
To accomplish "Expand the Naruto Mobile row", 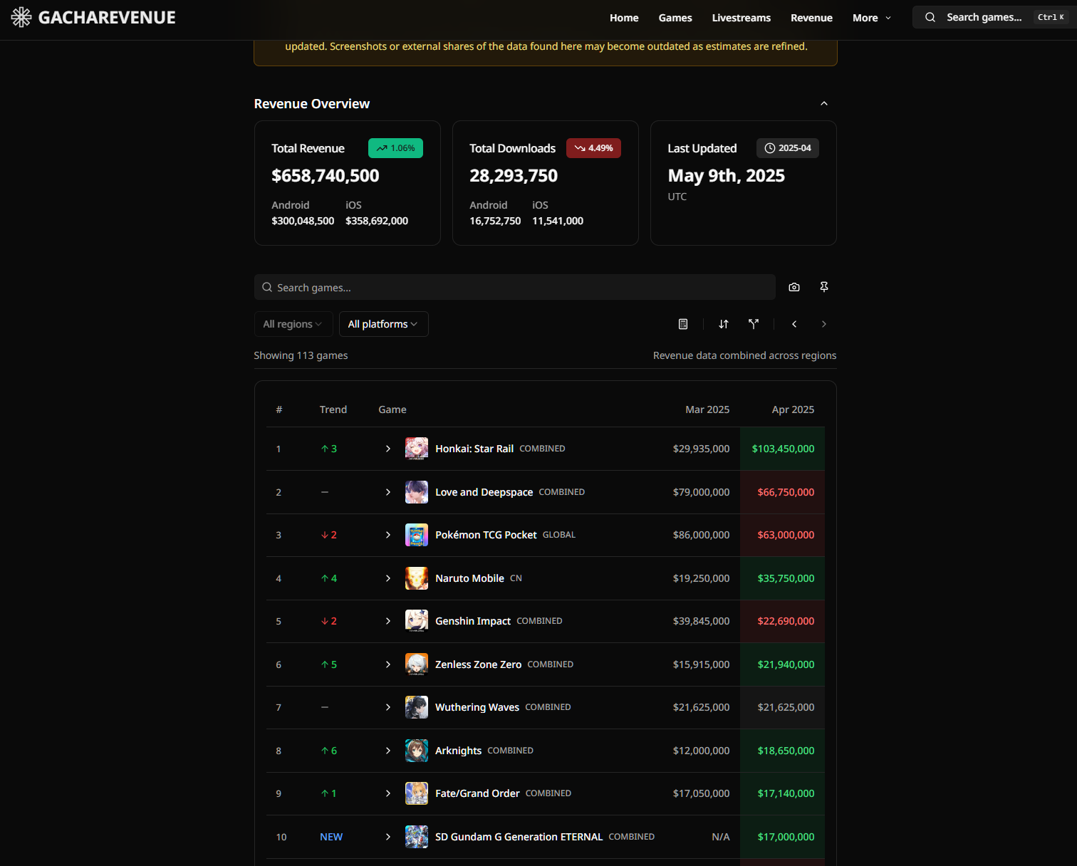I will [x=388, y=578].
